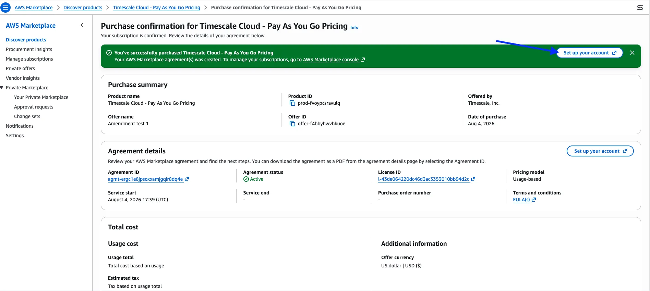650x291 pixels.
Task: Select 'August 4, 2026 17:39 (UTC)'
Action: tap(138, 200)
